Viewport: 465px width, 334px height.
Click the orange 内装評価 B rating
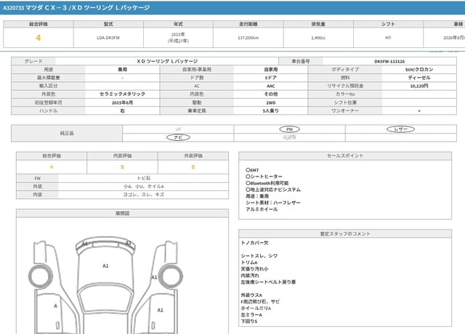pos(122,166)
